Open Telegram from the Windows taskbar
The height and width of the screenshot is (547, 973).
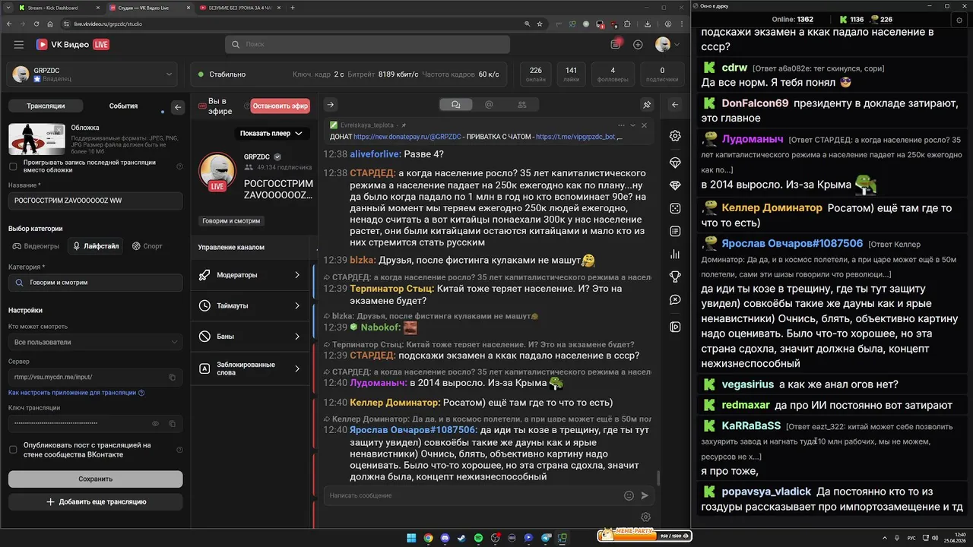coord(545,538)
